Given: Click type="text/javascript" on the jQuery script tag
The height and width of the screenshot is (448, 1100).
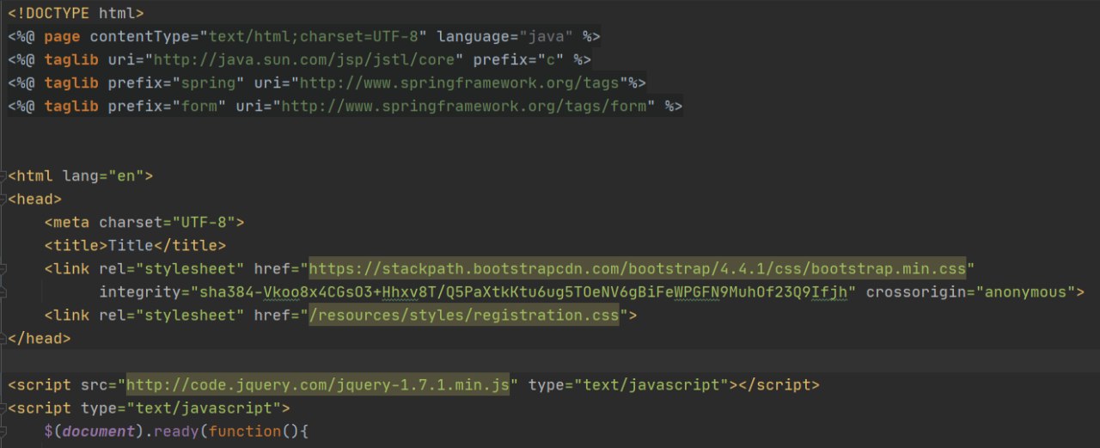Looking at the screenshot, I should 629,384.
